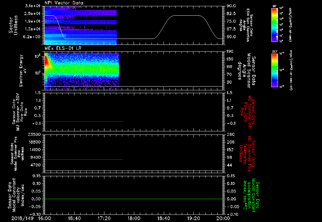Click the 67.5 sun elevation tick

pos(231,29)
